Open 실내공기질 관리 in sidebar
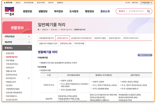This screenshot has width=156, height=104. 12,100
